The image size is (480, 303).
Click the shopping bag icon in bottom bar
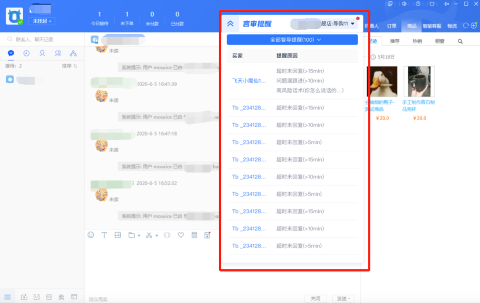(36, 297)
